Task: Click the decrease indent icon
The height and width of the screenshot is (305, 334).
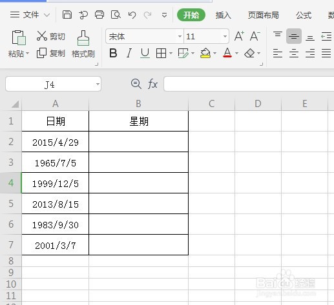Action: pos(326,36)
